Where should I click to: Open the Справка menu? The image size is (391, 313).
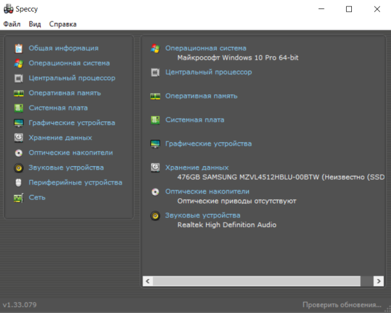(63, 24)
